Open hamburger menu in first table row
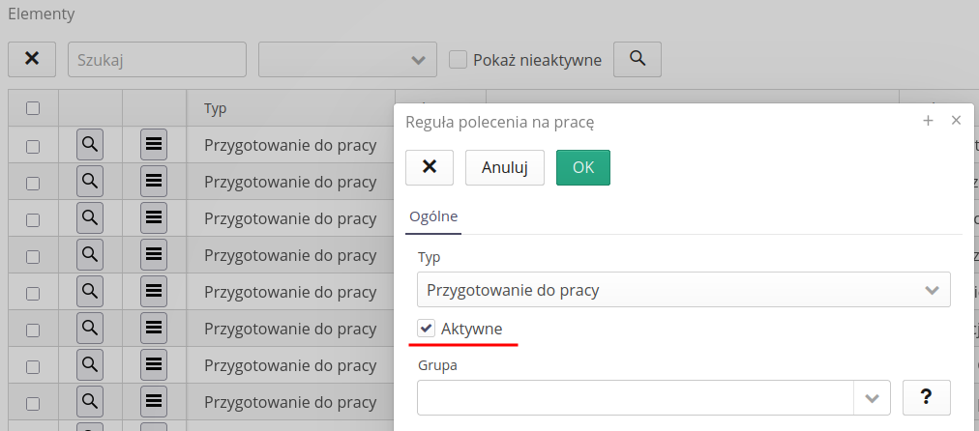This screenshot has width=979, height=431. pyautogui.click(x=154, y=145)
